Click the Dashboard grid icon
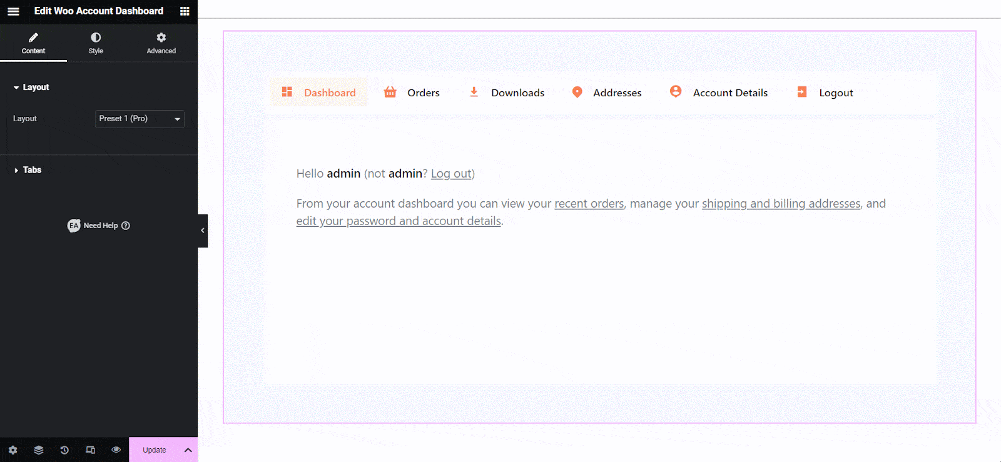The image size is (1001, 462). tap(287, 92)
